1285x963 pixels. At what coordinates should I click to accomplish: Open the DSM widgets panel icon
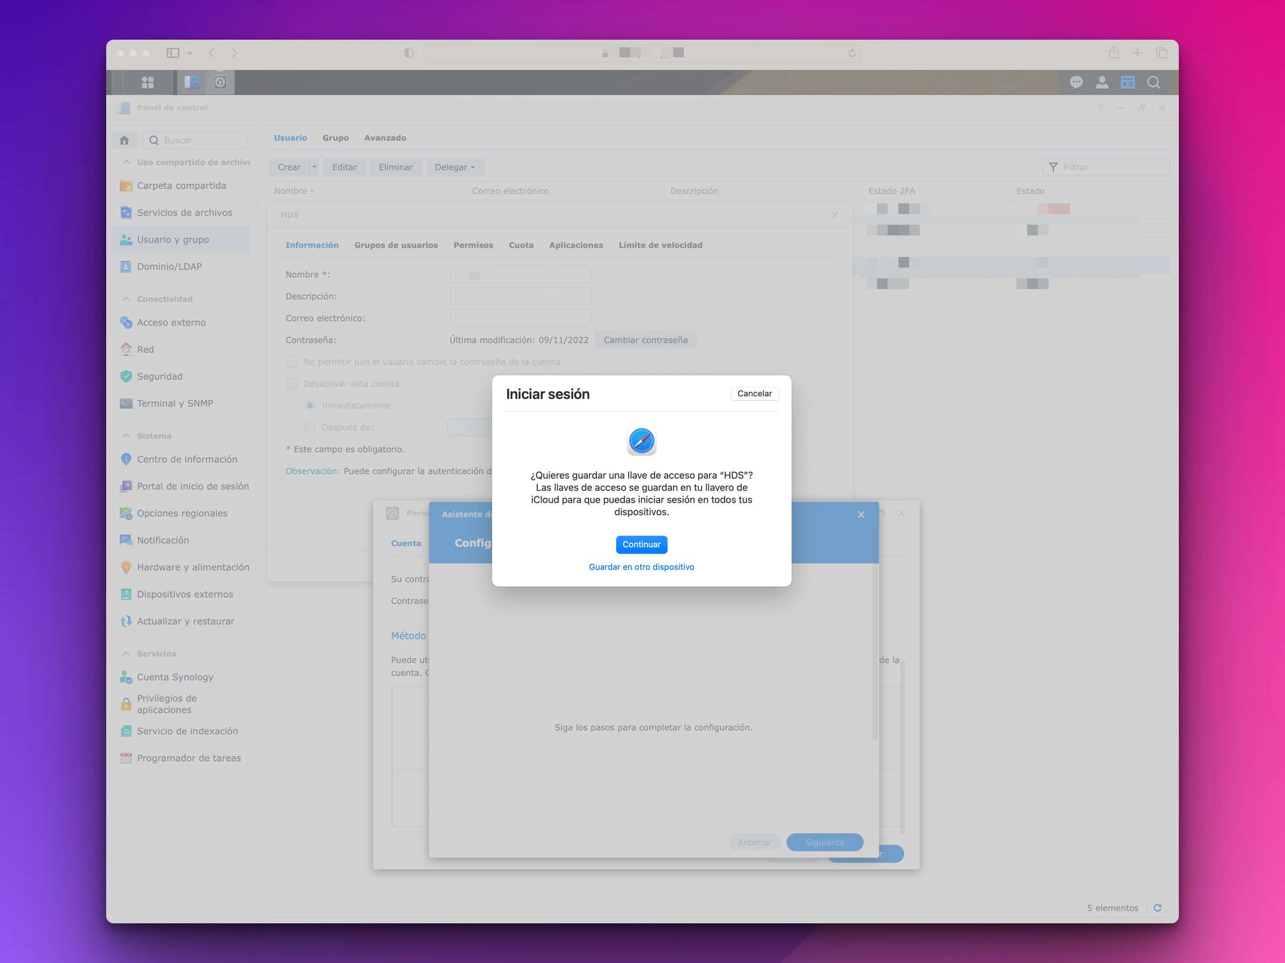pyautogui.click(x=1127, y=83)
